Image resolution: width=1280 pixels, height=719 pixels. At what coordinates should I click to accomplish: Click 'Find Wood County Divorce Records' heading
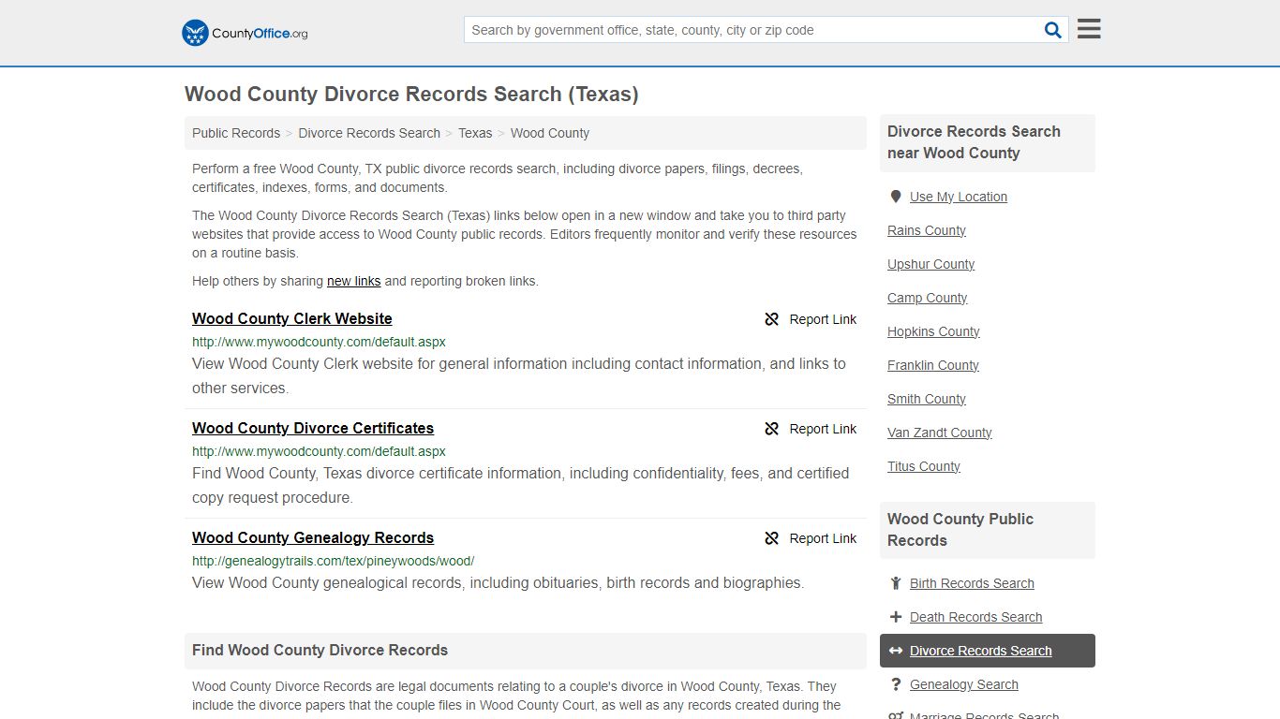[x=320, y=650]
